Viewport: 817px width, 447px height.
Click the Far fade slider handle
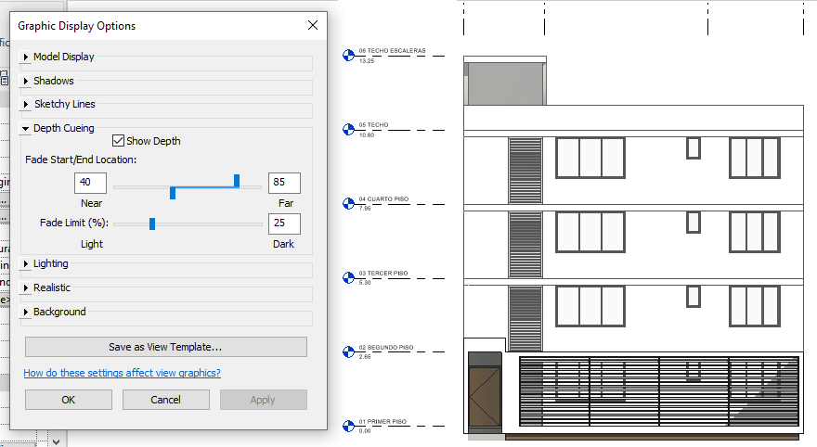[237, 181]
